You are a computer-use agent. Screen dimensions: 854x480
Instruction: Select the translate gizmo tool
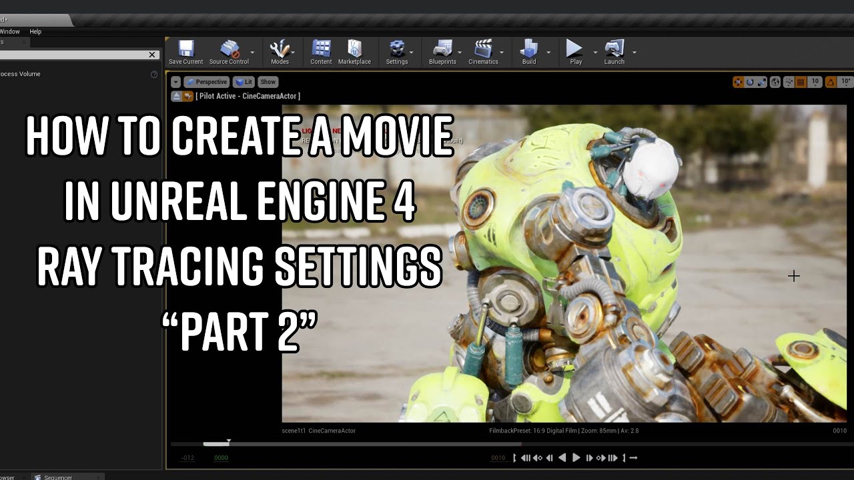pyautogui.click(x=738, y=82)
